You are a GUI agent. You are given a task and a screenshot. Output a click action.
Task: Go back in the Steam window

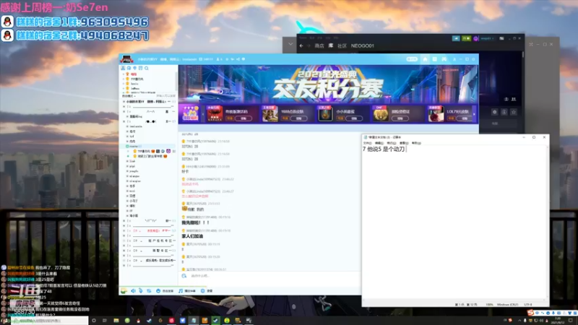click(x=301, y=45)
